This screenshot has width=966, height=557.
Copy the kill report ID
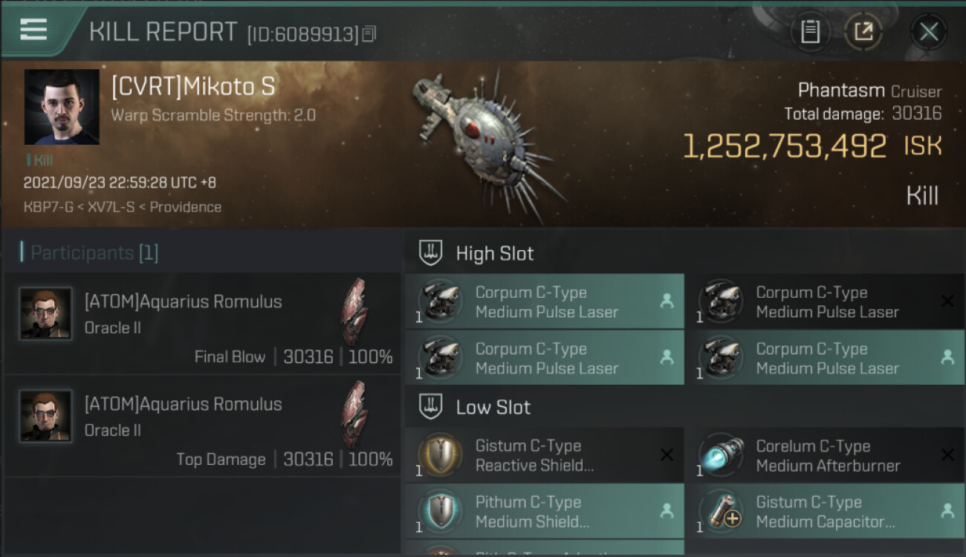pyautogui.click(x=369, y=33)
